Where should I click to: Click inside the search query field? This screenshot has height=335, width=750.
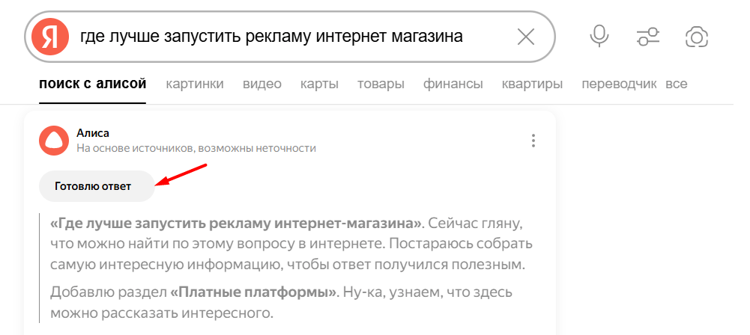(x=291, y=37)
